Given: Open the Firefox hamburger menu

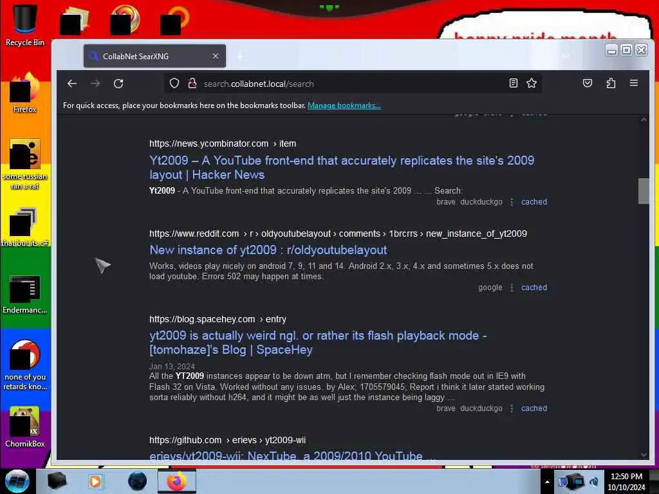Looking at the screenshot, I should pyautogui.click(x=634, y=83).
